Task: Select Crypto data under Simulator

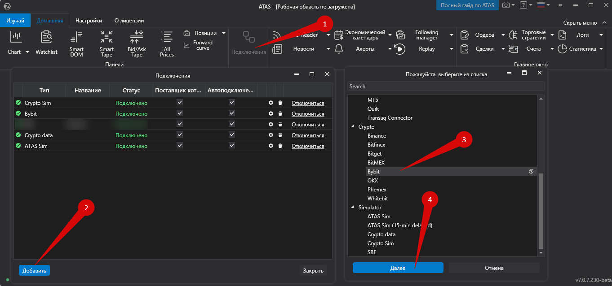Action: (381, 234)
